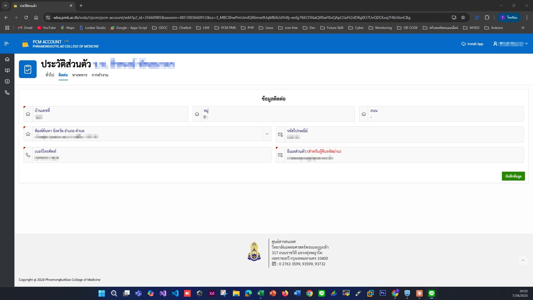Click the scroll-to-top round arrow button
This screenshot has height=300, width=533.
coord(523,260)
